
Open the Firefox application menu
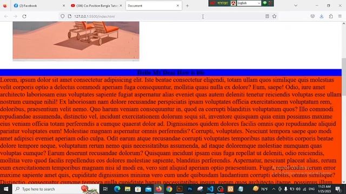340,16
